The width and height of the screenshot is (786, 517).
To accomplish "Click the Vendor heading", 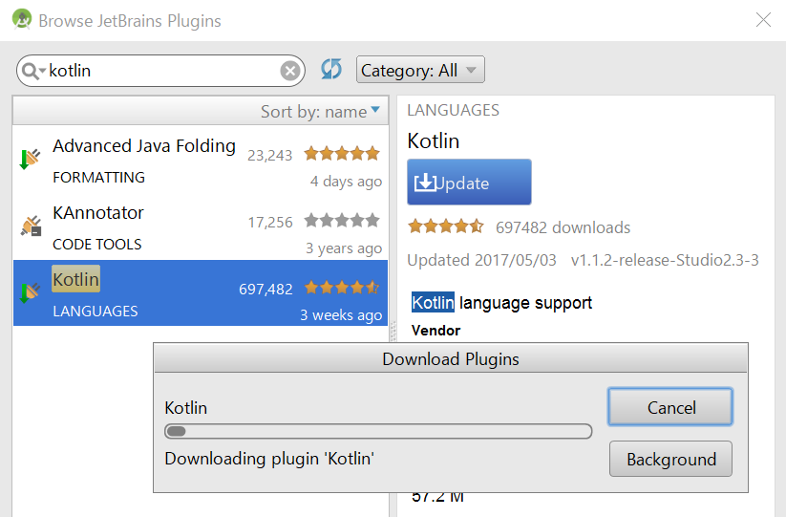I will [435, 330].
